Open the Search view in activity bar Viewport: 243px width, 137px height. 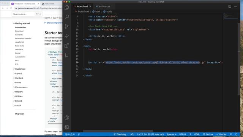(67, 17)
